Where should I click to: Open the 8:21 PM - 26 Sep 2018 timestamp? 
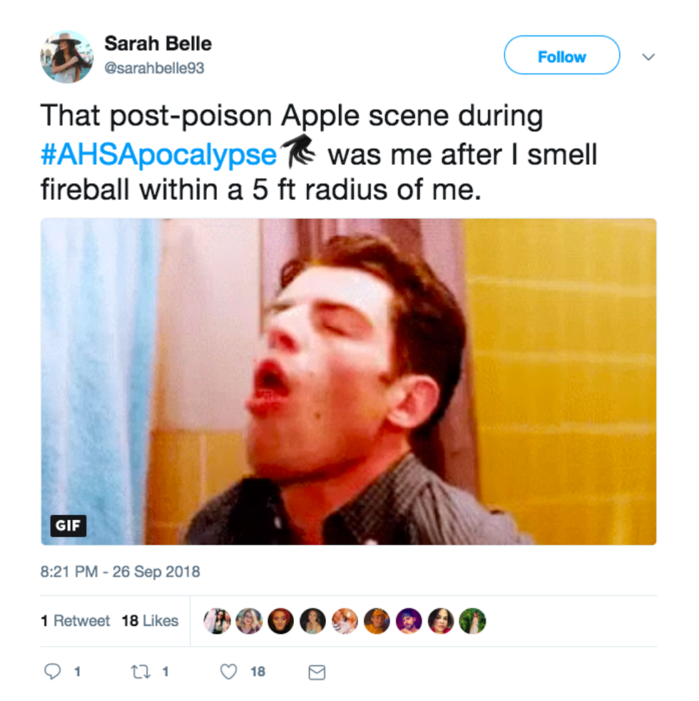coord(121,571)
